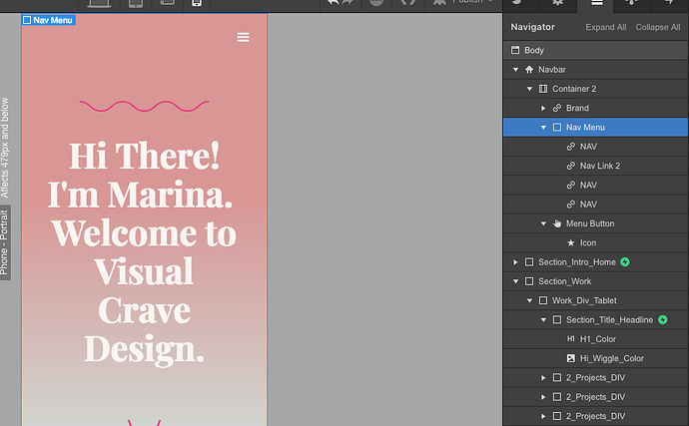Click the green symbol badge on Section_Title_Headline

[662, 320]
